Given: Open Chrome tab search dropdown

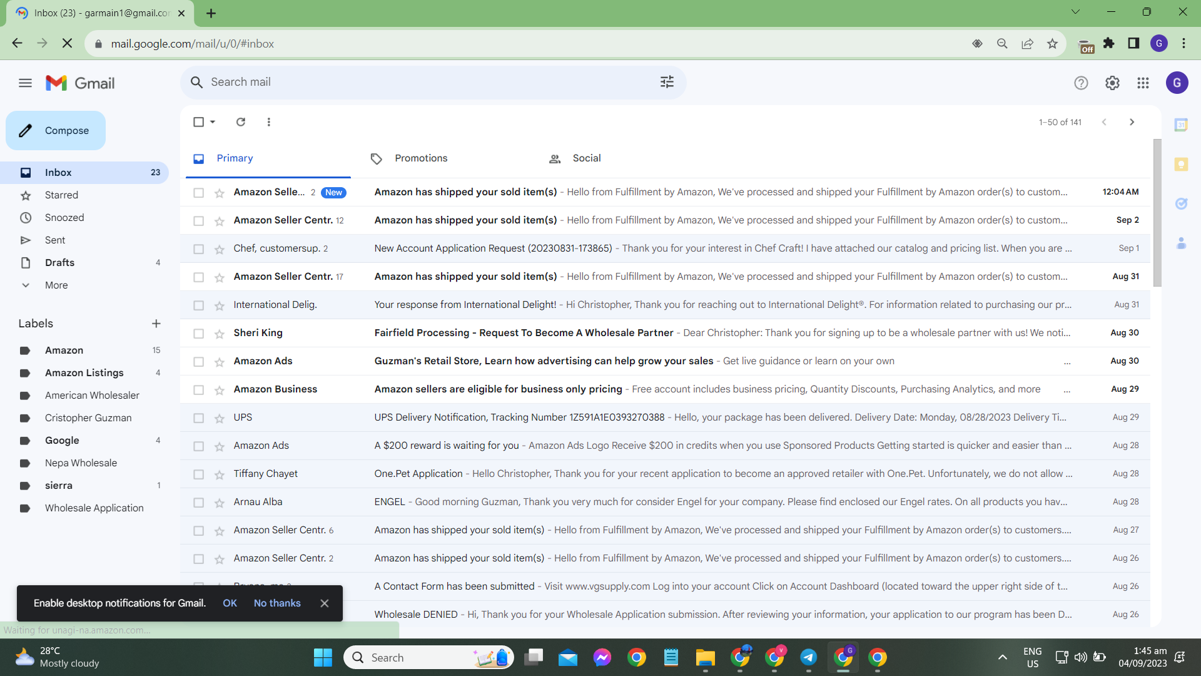Looking at the screenshot, I should 1075,12.
